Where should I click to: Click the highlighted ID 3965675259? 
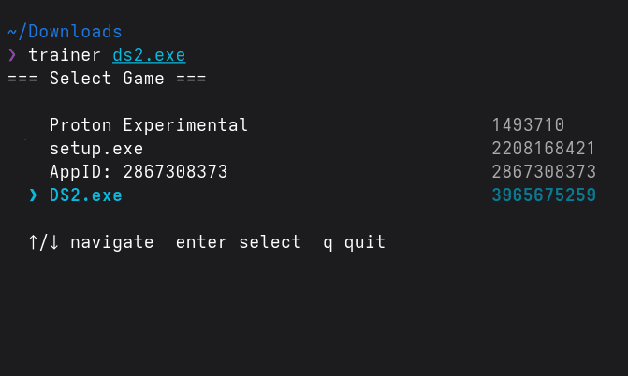coord(544,195)
